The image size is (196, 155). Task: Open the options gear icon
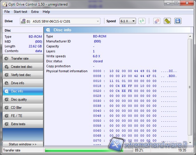167,21
